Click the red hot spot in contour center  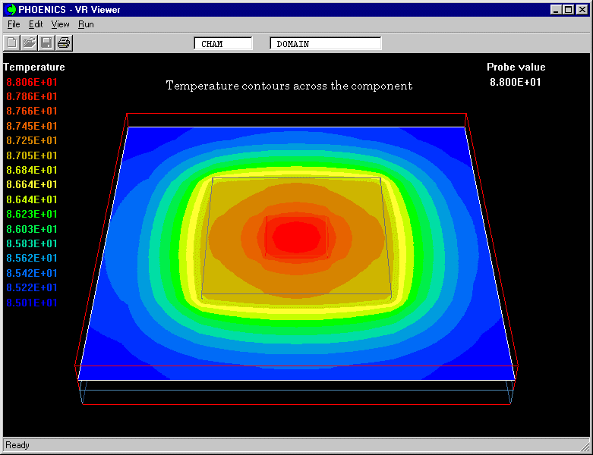(297, 236)
